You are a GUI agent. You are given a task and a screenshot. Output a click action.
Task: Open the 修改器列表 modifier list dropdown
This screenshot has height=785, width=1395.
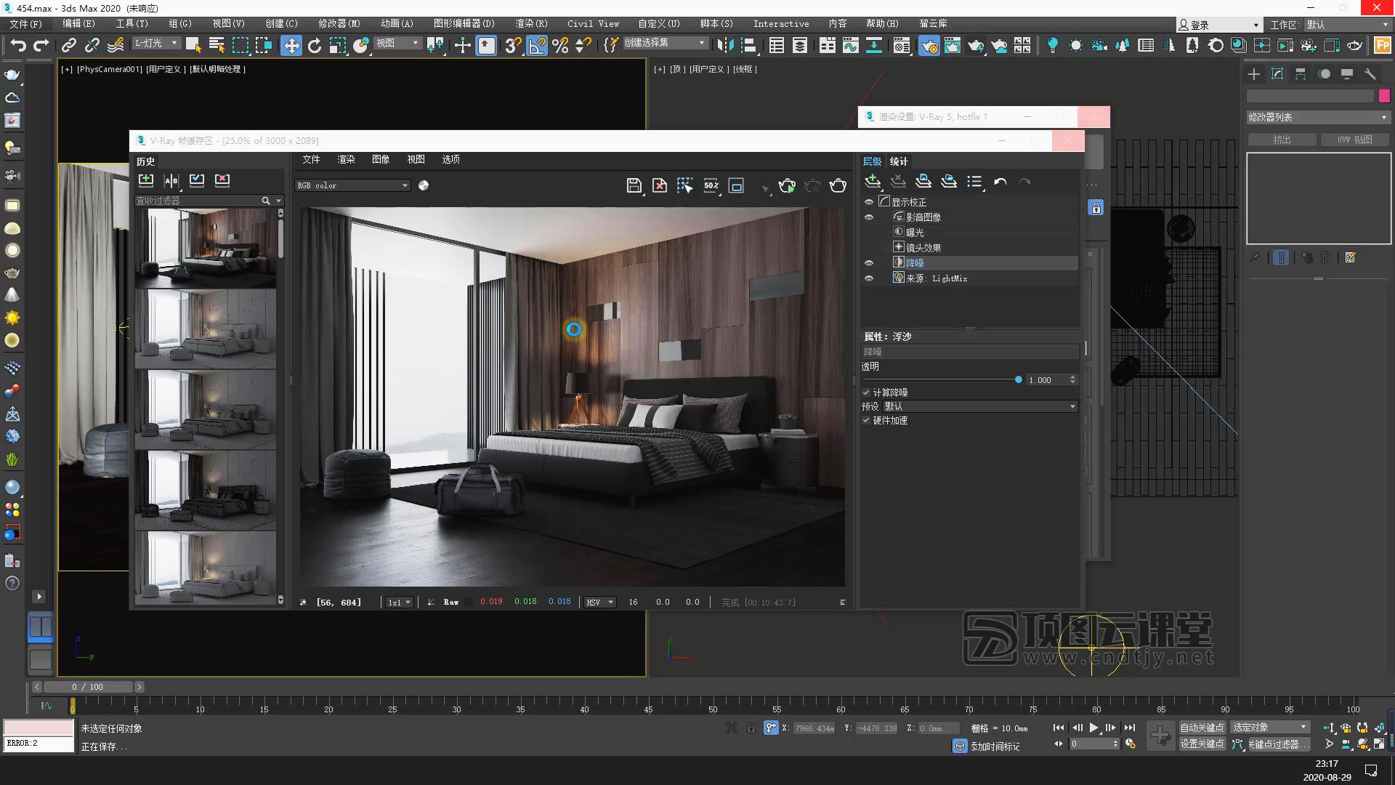click(x=1317, y=117)
